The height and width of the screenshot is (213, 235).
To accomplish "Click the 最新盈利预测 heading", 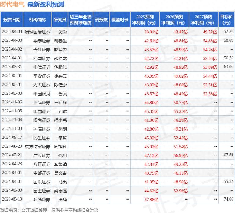I will coord(46,4).
